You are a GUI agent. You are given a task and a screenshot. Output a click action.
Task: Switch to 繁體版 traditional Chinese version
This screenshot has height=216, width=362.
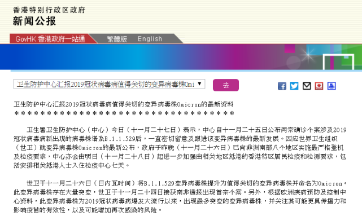pyautogui.click(x=117, y=39)
